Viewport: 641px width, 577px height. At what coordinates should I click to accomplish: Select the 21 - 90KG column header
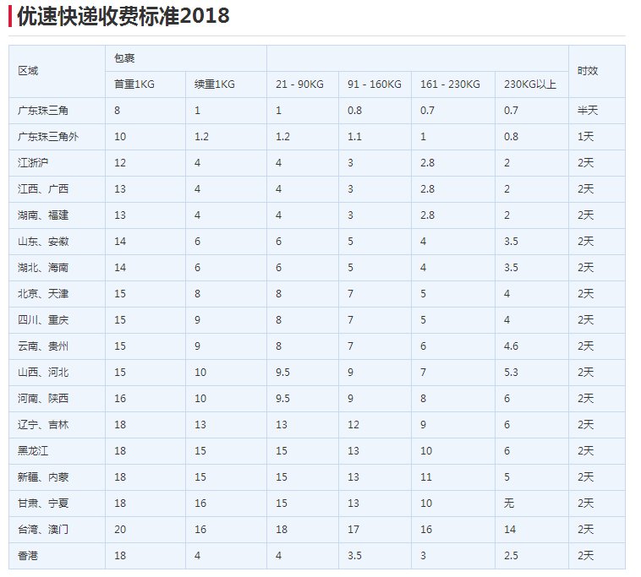299,84
